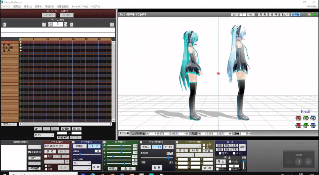Viewport: 319px width, 175px height.
Task: Open the なし bone follow dropdown
Action: (82, 163)
